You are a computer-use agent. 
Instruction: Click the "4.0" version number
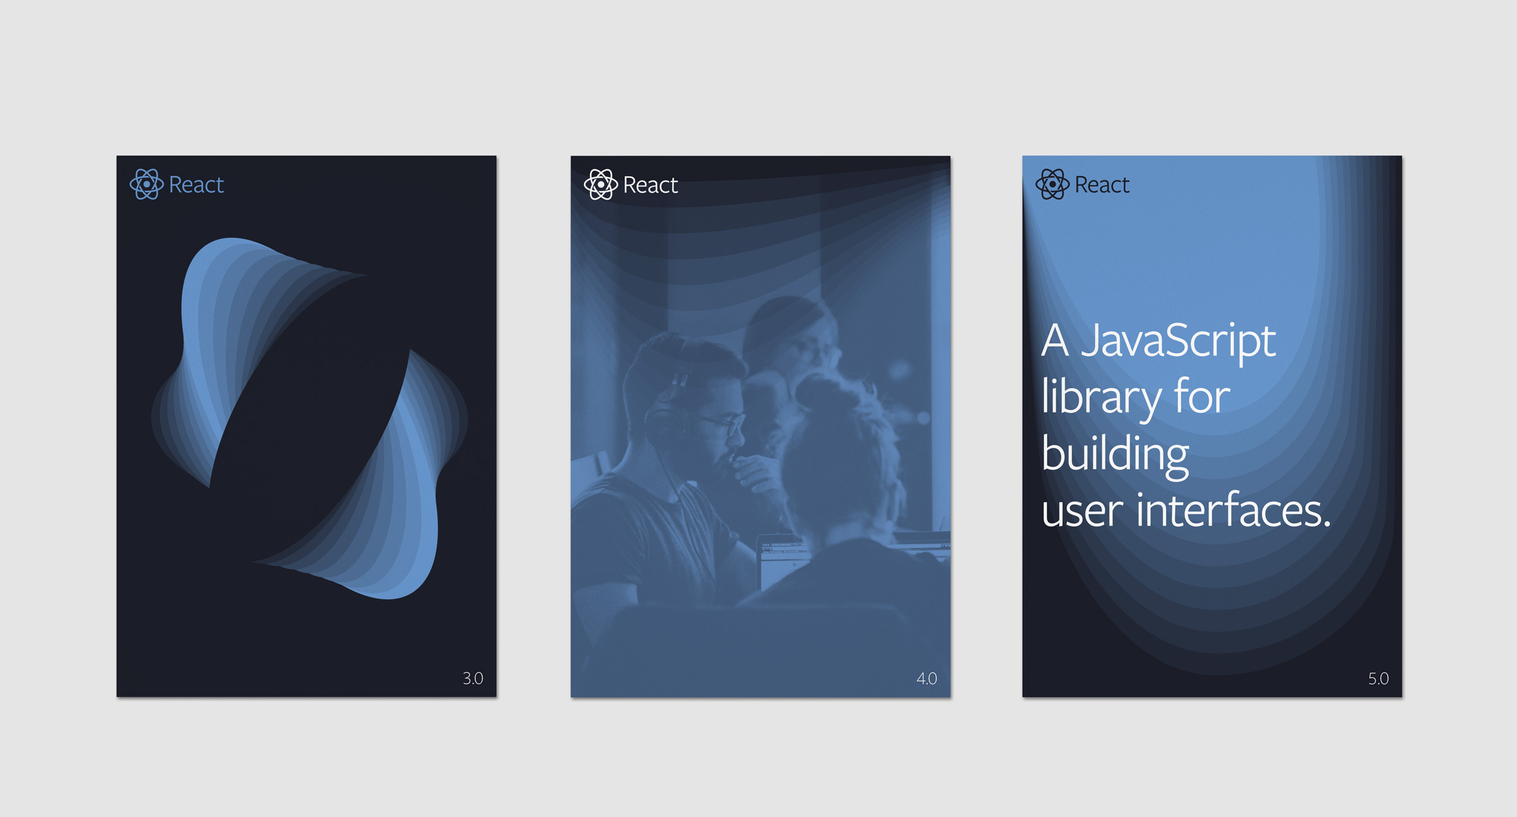click(x=927, y=678)
